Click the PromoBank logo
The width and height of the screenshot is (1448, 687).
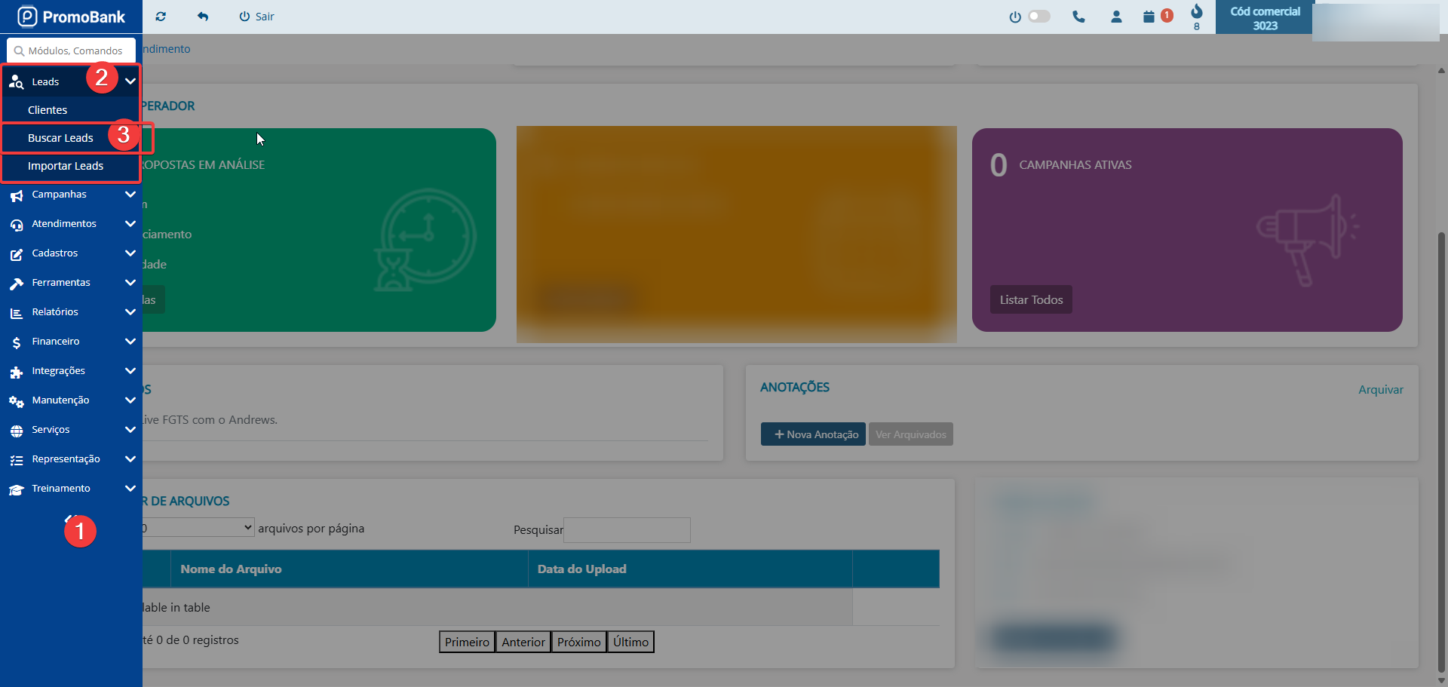(71, 17)
